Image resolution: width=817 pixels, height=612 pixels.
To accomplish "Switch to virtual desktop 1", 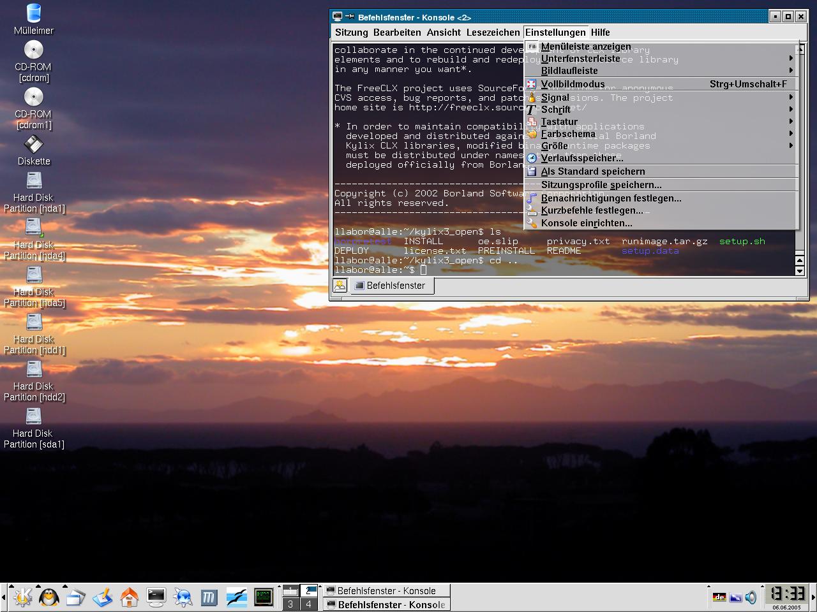I will (x=290, y=590).
